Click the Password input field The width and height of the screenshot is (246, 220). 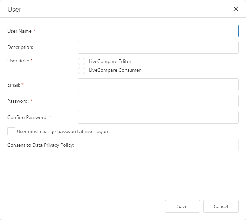158,101
